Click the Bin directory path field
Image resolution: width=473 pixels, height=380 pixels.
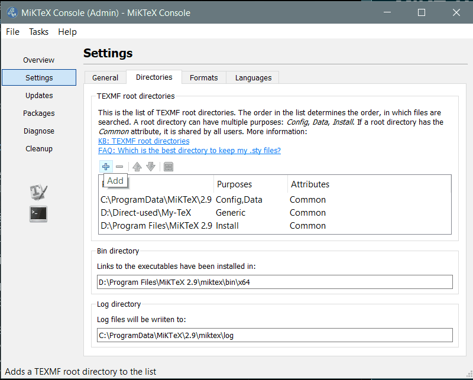[x=274, y=282]
